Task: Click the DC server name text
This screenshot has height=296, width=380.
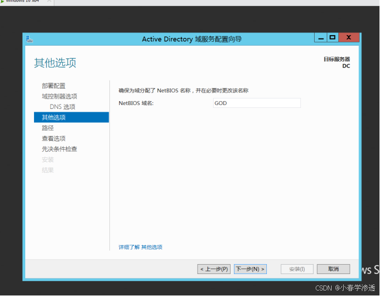Action: coord(346,66)
